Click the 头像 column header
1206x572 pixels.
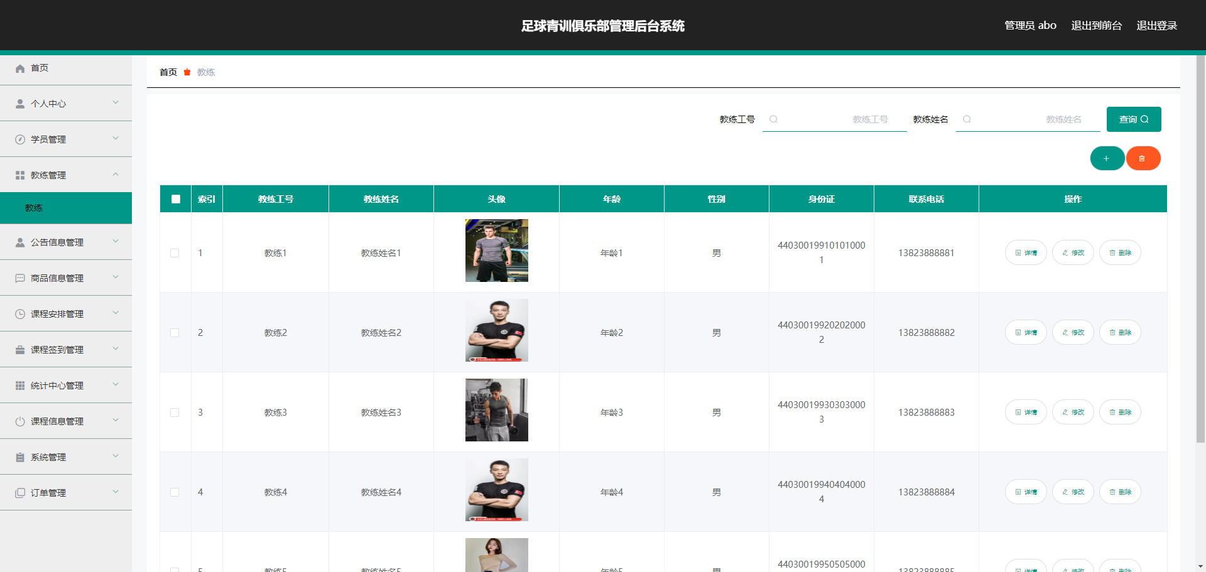[497, 199]
